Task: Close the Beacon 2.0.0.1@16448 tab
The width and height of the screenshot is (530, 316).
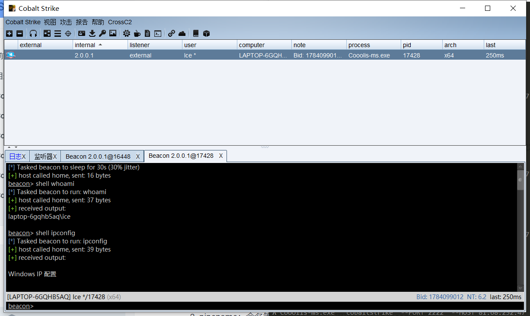Action: coord(138,156)
